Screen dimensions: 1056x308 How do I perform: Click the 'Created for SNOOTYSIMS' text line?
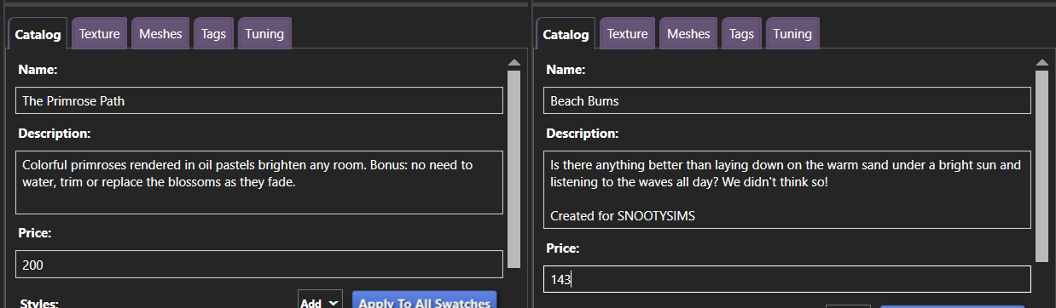click(x=623, y=215)
